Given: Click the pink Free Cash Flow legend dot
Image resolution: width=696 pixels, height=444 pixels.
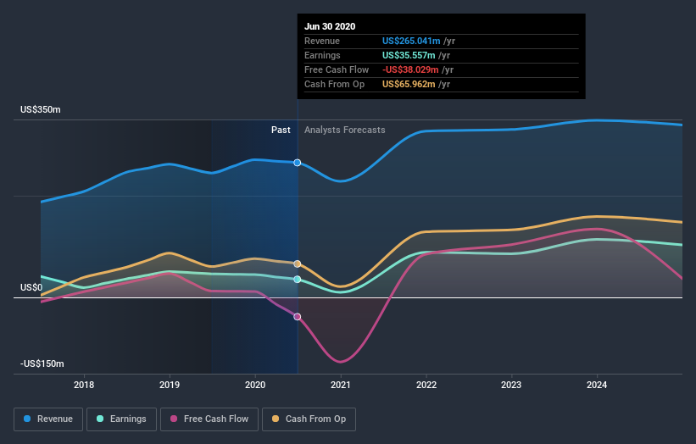Looking at the screenshot, I should 174,419.
